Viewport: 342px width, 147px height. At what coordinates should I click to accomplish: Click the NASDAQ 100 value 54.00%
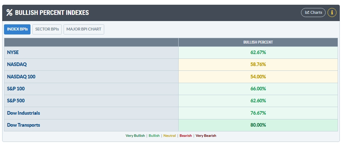tap(258, 77)
